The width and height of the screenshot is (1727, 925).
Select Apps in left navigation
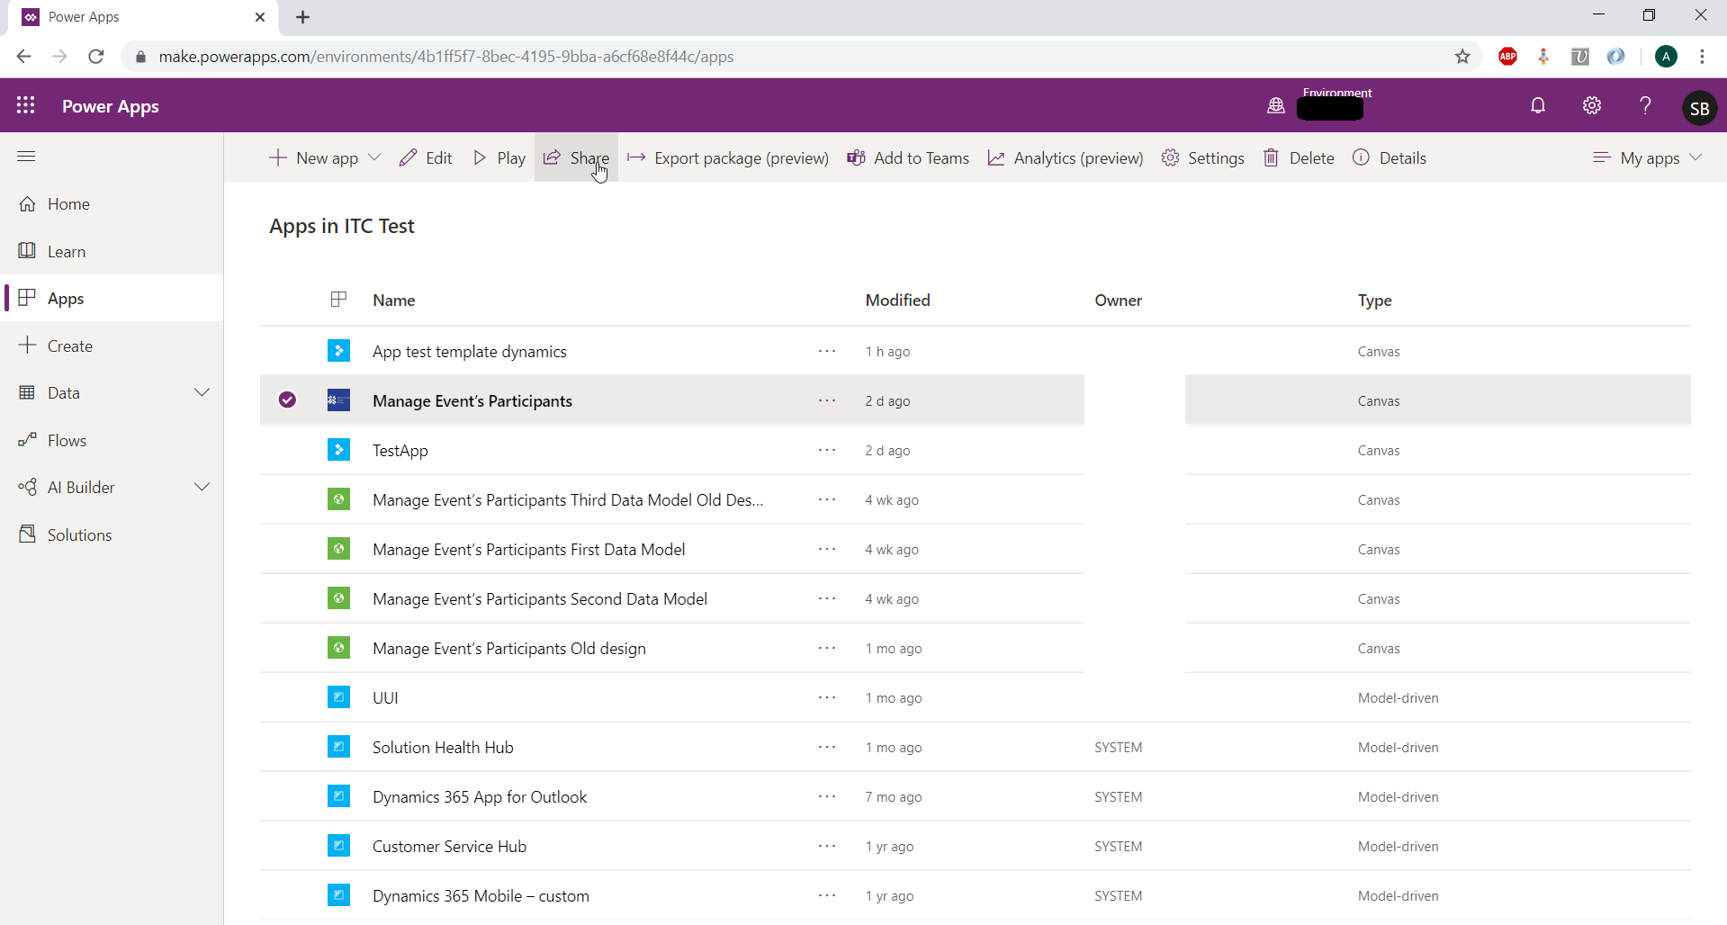112,298
